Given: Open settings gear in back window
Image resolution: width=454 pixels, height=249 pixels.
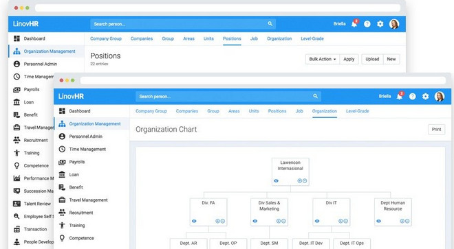Looking at the screenshot, I should click(380, 24).
